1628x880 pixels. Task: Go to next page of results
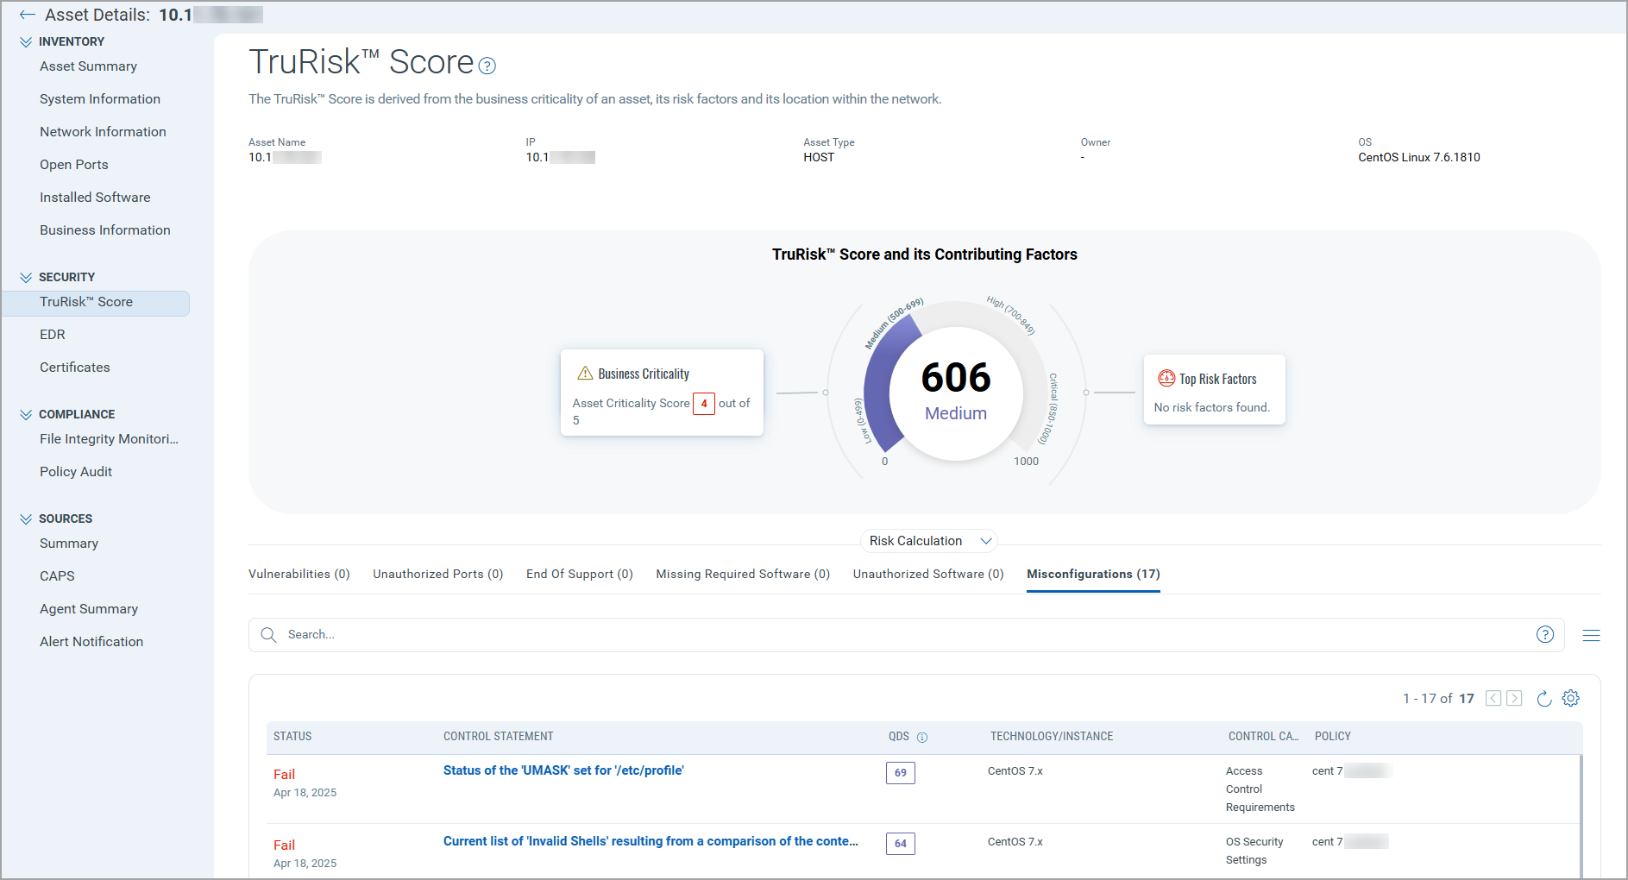1514,698
